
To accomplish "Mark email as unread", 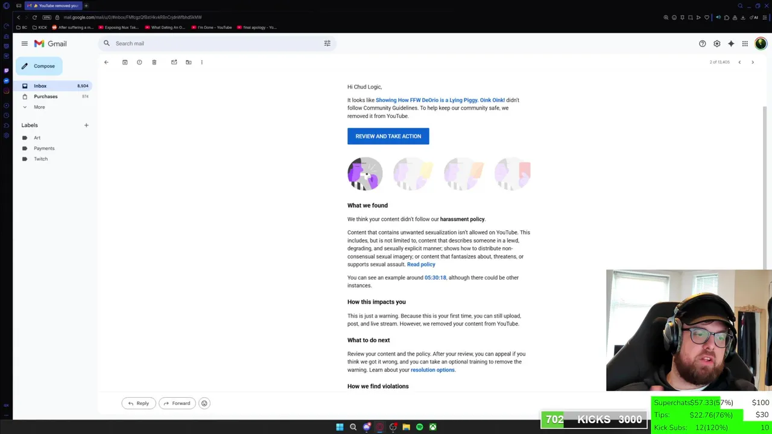I will pos(174,62).
